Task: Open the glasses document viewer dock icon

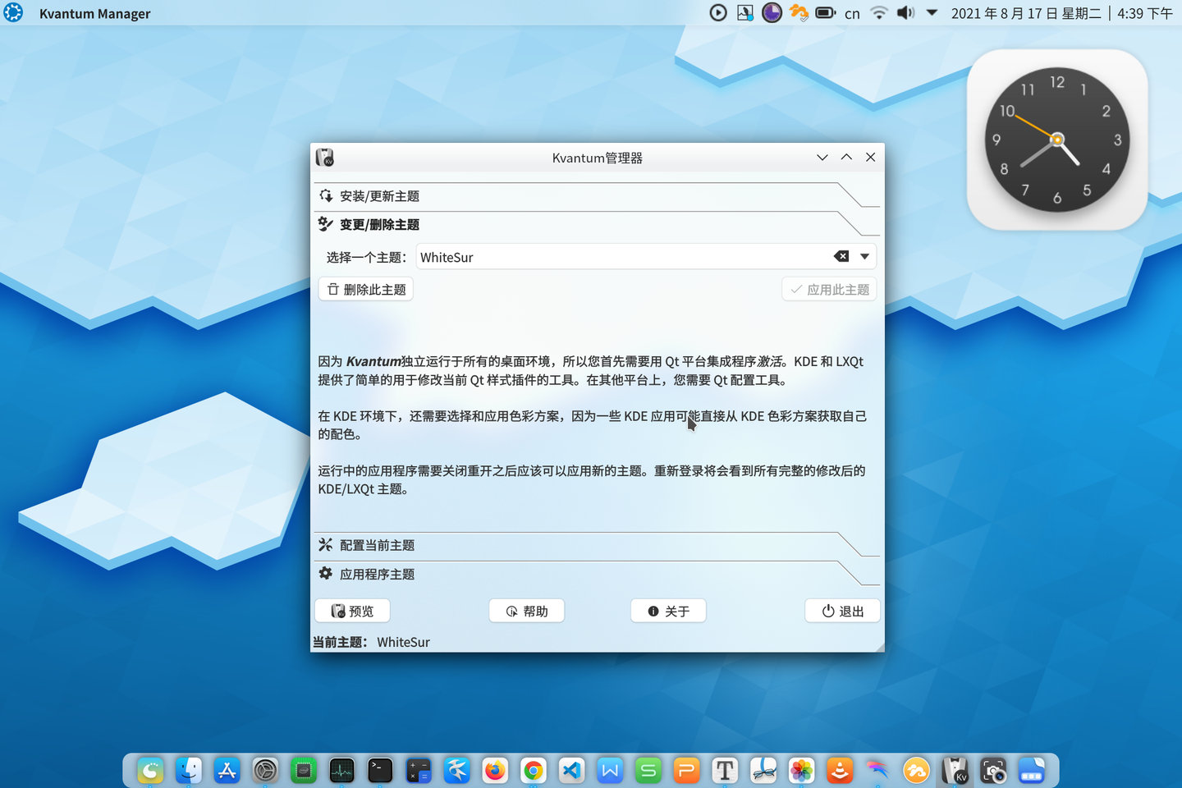Action: (x=763, y=770)
